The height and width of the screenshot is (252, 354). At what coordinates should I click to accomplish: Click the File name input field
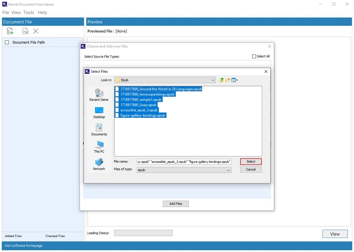pyautogui.click(x=184, y=162)
